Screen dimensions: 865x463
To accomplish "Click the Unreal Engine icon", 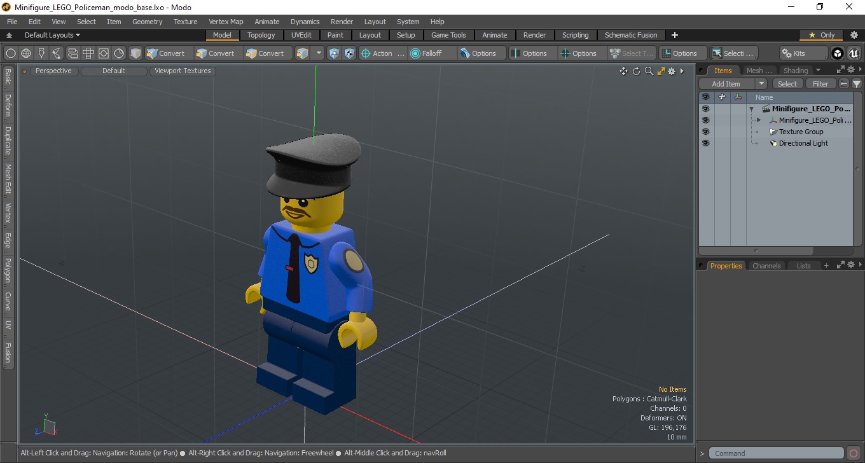I will coord(854,53).
